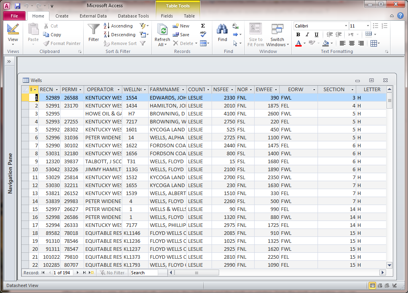The image size is (408, 293).
Task: Expand the Navigation Pane chevron
Action: pos(9,62)
